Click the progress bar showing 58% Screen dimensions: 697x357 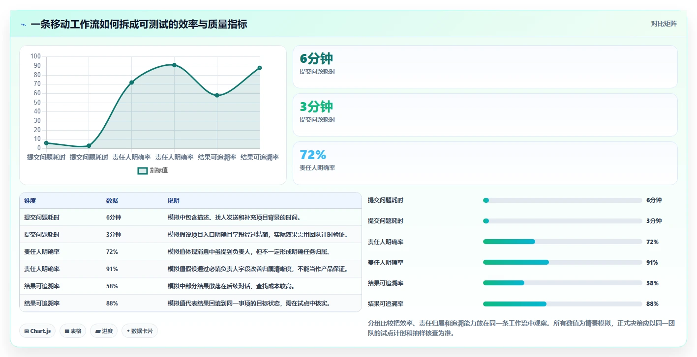[x=563, y=283]
